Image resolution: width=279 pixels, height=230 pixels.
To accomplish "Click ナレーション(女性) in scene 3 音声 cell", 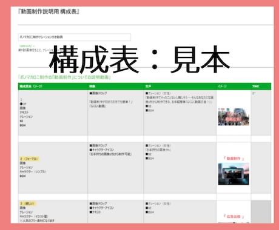I will pyautogui.click(x=158, y=203).
